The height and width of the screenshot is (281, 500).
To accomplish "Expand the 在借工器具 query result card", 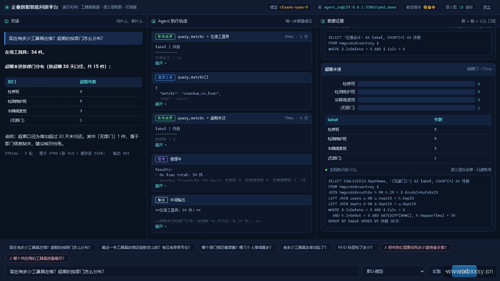I will pos(161,63).
